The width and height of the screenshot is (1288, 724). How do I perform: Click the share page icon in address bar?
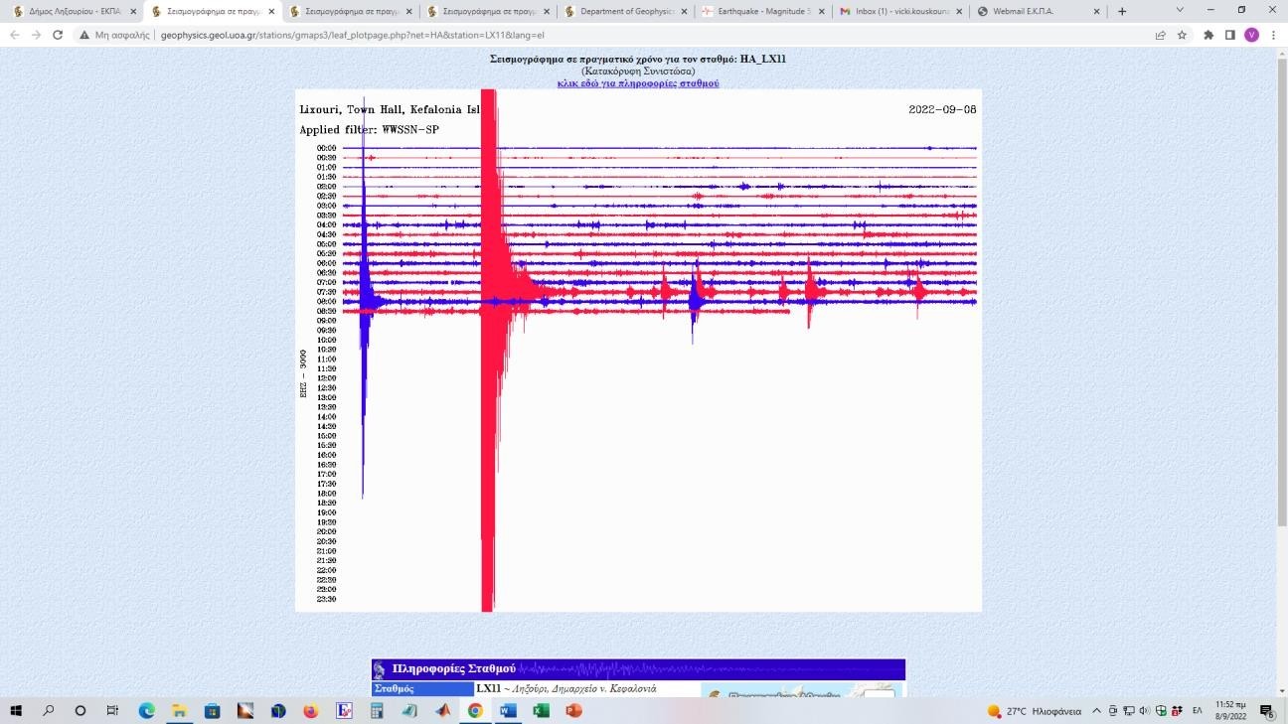tap(1160, 35)
